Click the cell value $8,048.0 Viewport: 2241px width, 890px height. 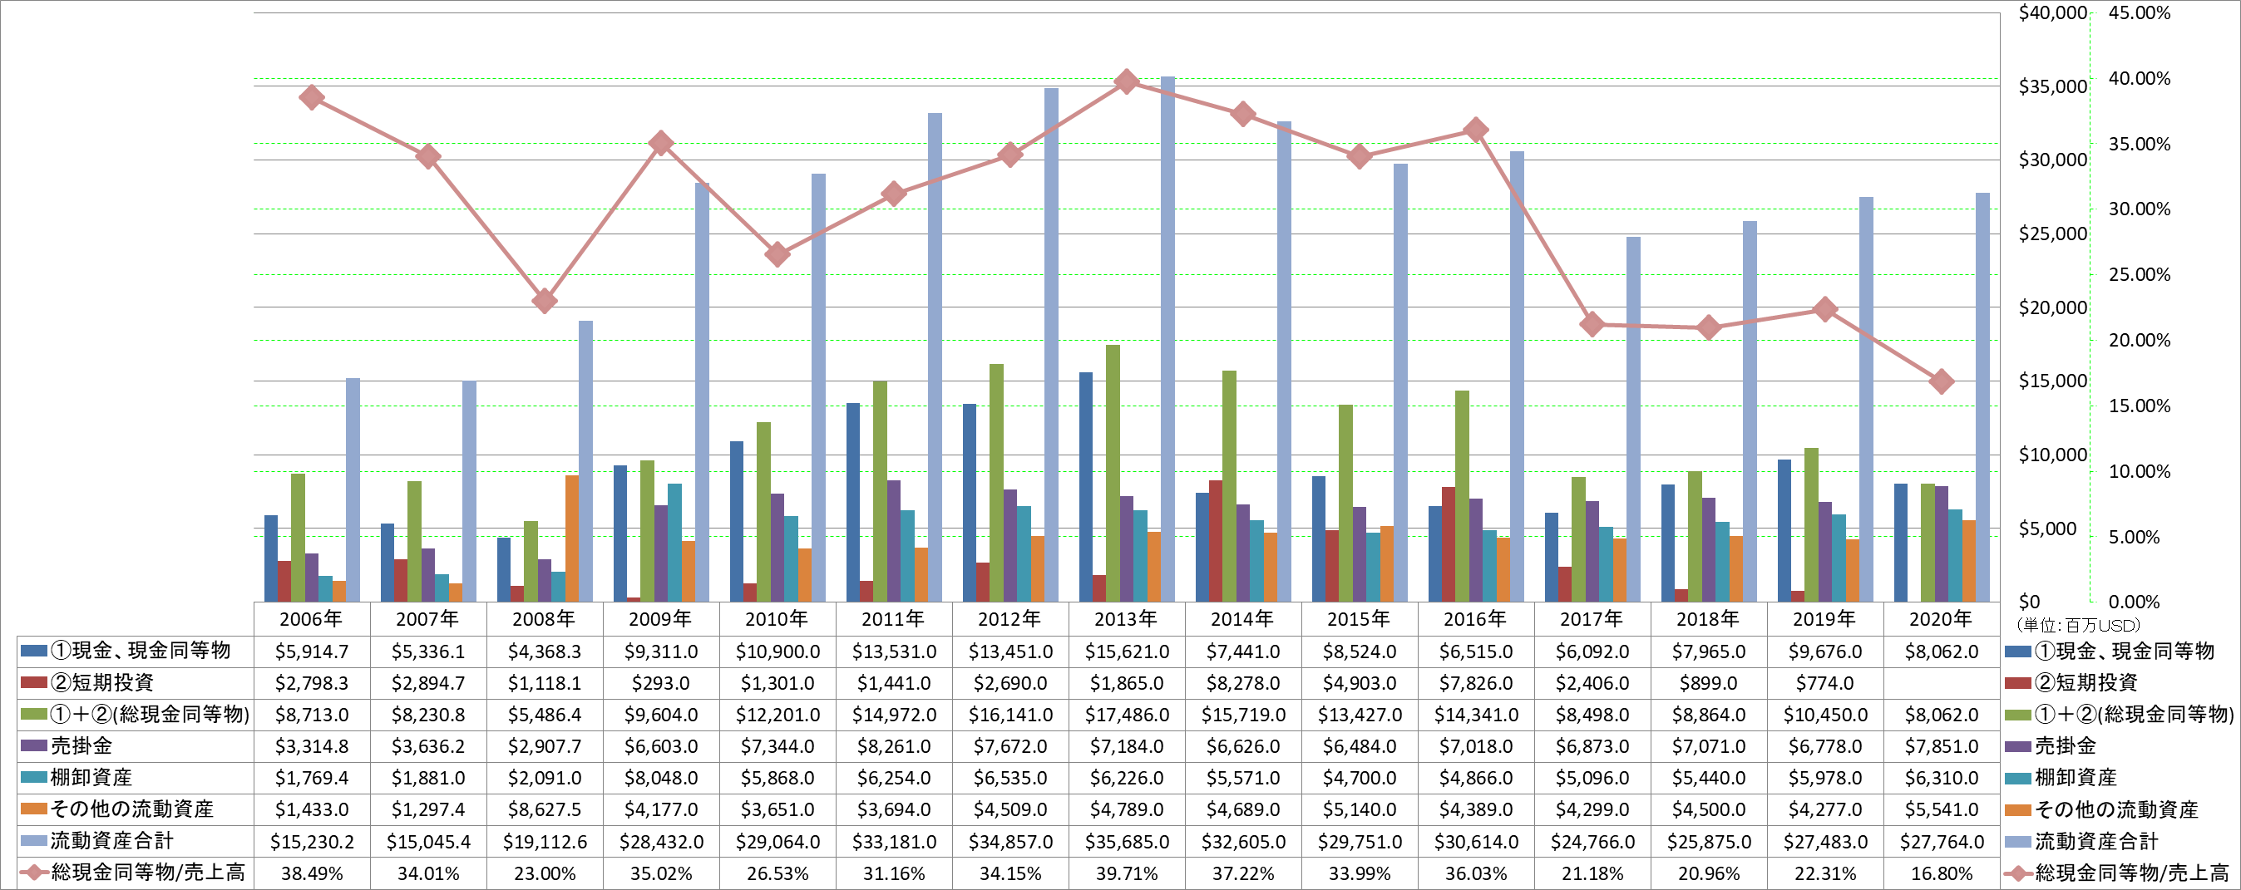tap(660, 778)
